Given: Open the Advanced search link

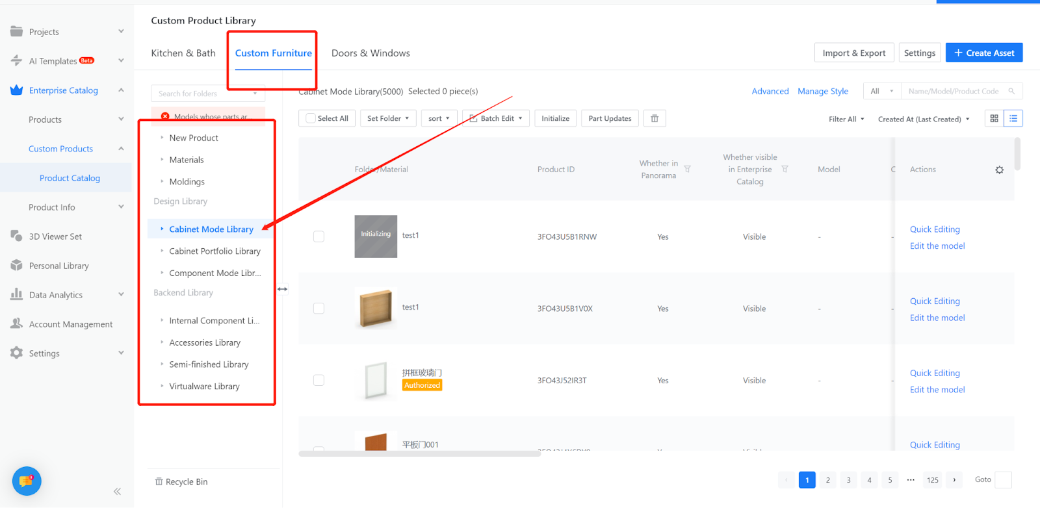Looking at the screenshot, I should (770, 91).
